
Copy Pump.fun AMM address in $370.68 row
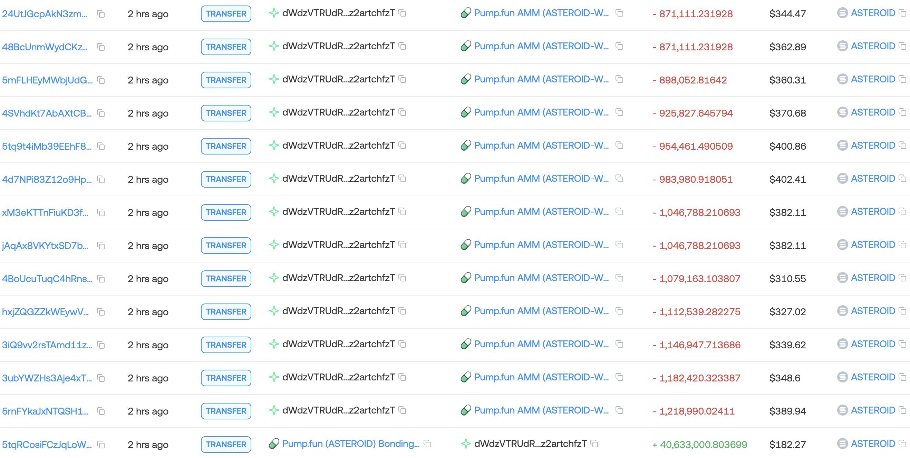(619, 112)
